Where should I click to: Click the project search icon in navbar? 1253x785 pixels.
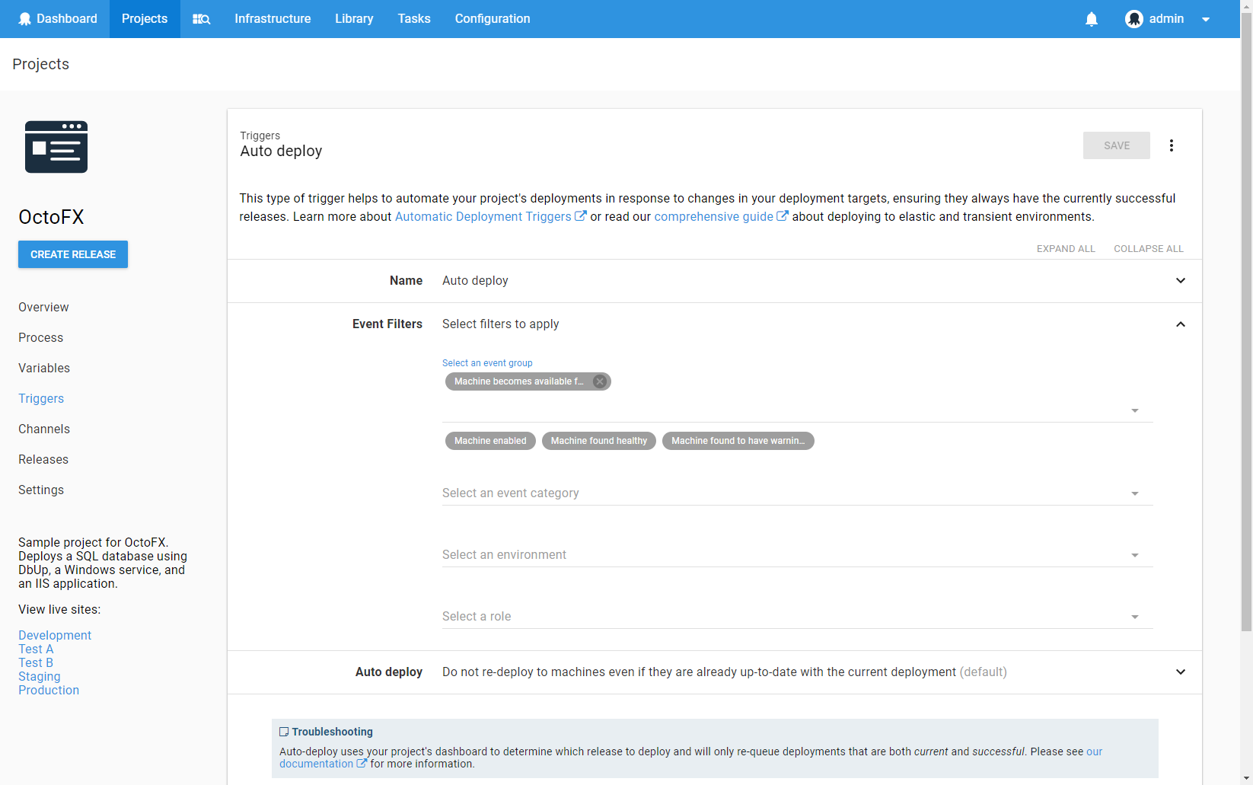(x=201, y=19)
